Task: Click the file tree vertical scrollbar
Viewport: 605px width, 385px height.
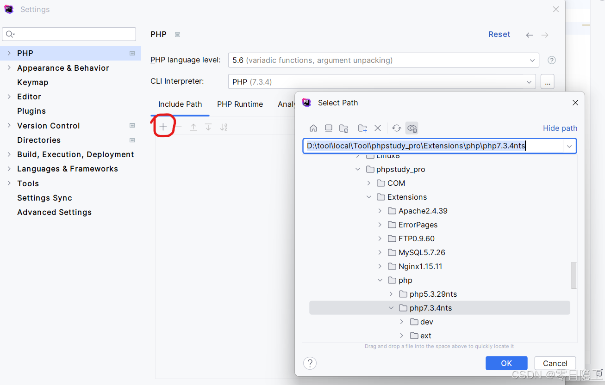Action: click(574, 275)
